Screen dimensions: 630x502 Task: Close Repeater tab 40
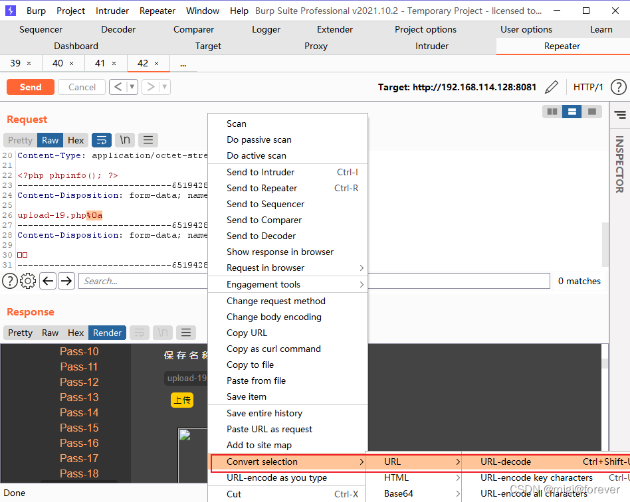tap(72, 64)
